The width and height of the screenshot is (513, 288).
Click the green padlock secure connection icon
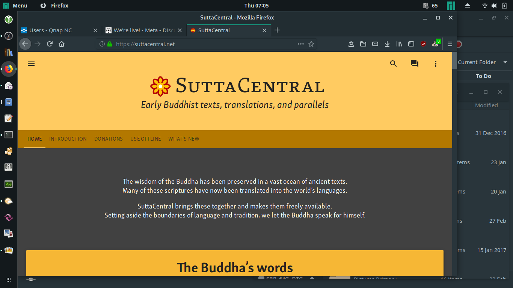tap(110, 44)
